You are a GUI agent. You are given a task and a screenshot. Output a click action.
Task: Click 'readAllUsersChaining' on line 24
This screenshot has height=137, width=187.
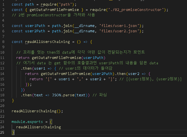(x=39, y=127)
